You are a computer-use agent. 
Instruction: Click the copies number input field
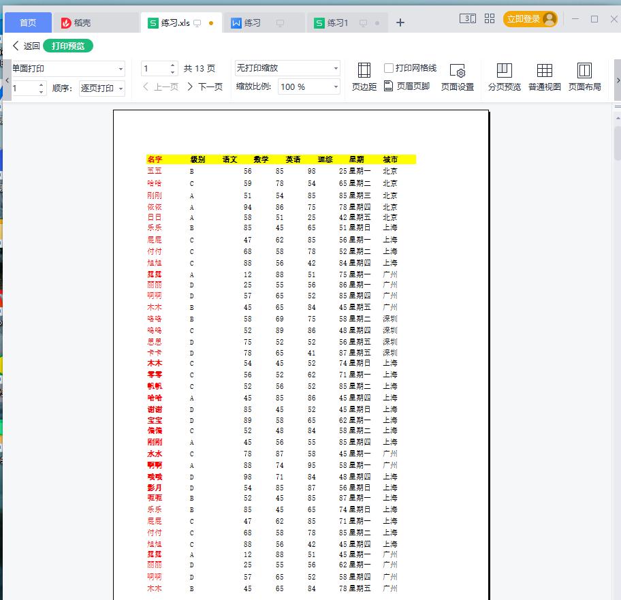coord(25,89)
